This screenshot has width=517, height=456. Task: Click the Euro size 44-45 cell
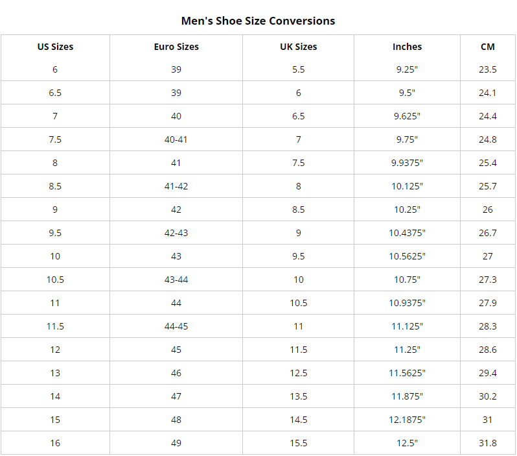coord(176,326)
